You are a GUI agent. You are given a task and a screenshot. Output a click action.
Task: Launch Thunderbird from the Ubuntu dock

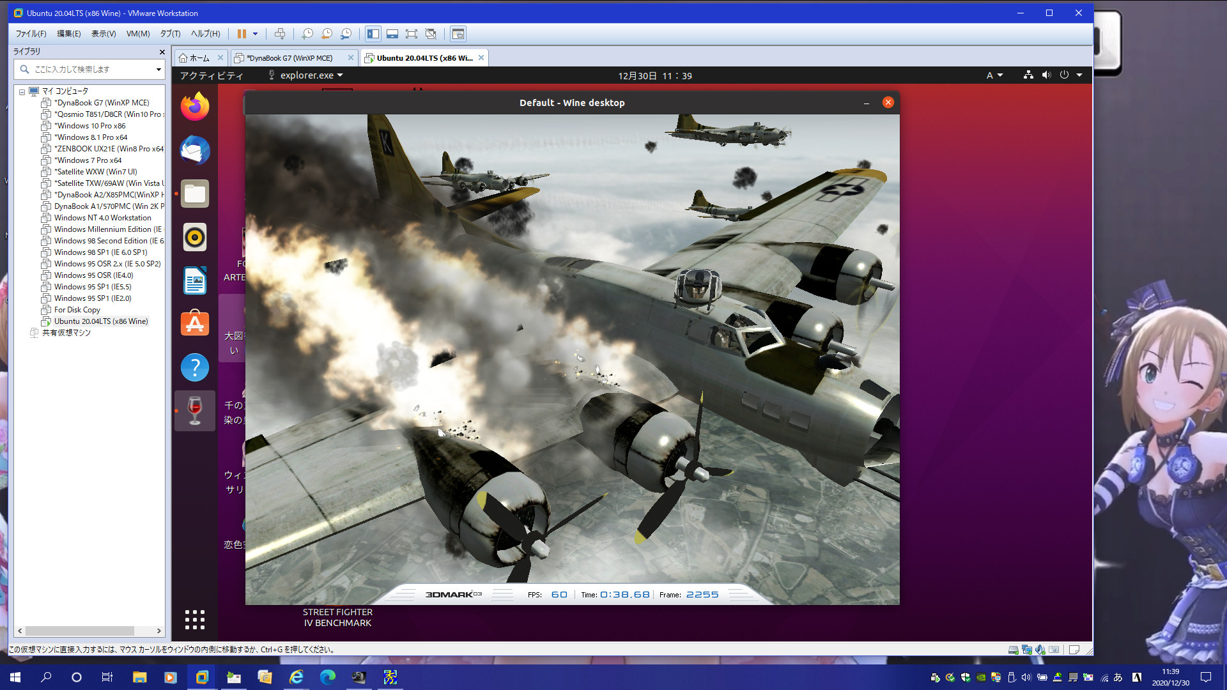pos(195,150)
